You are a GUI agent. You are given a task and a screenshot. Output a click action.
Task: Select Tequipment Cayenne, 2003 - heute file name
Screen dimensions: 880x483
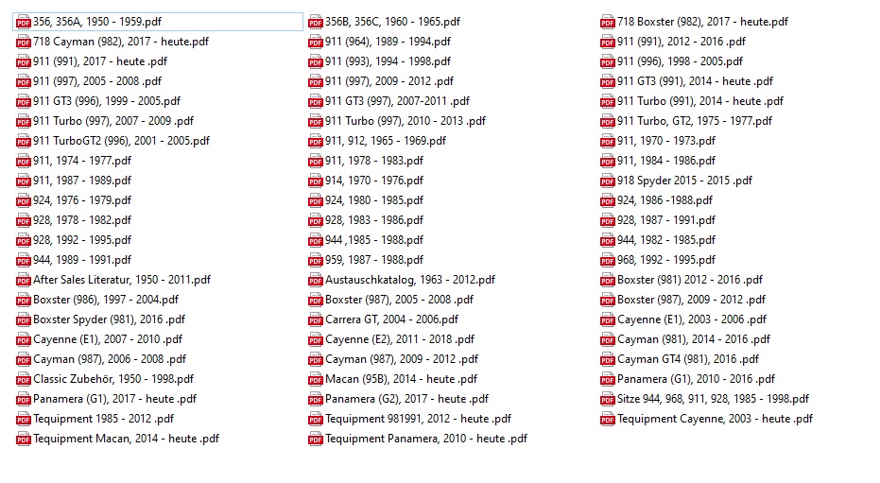pos(715,419)
